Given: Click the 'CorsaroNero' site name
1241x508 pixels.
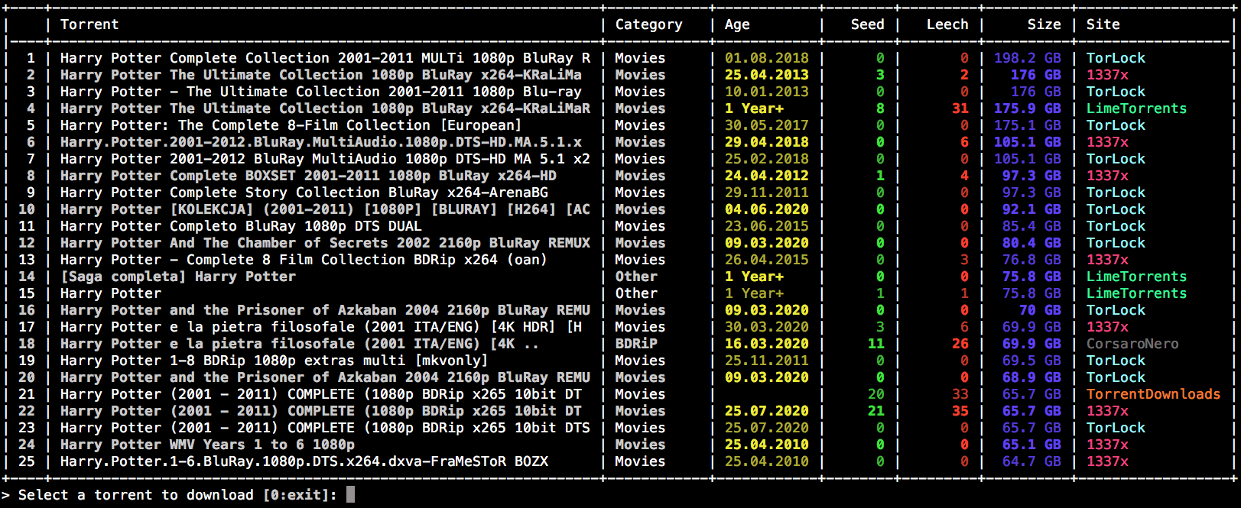Looking at the screenshot, I should [1132, 344].
